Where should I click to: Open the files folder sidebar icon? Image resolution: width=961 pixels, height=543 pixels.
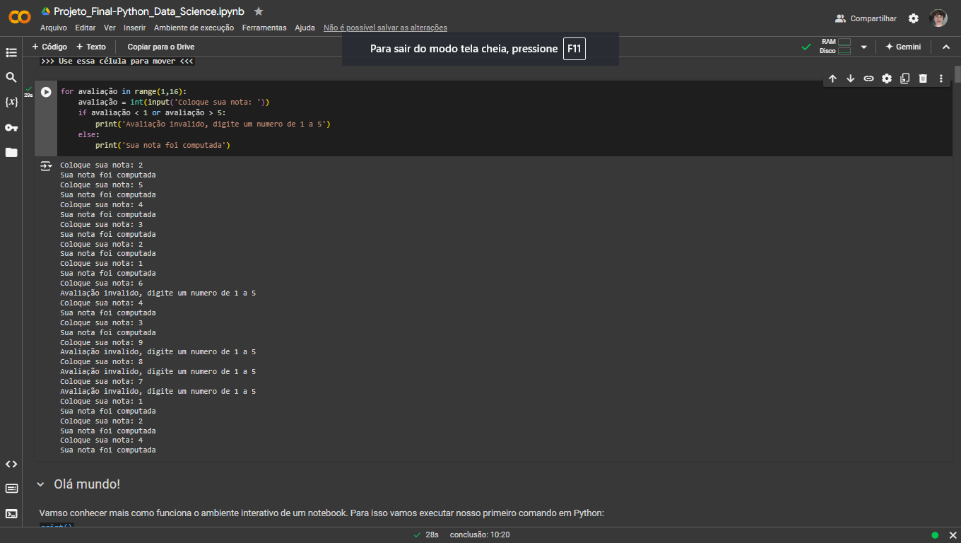pyautogui.click(x=11, y=152)
